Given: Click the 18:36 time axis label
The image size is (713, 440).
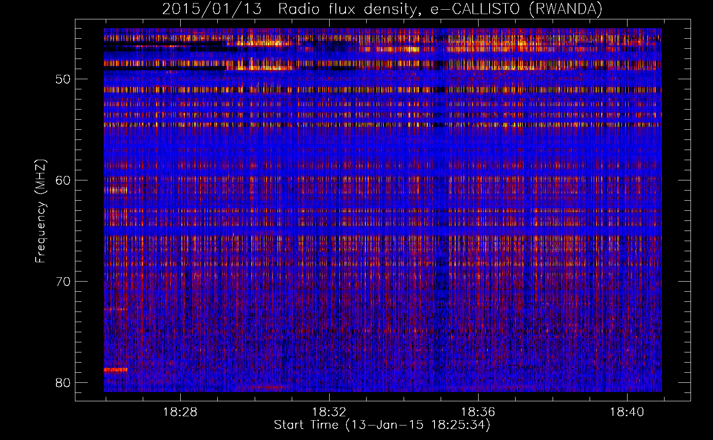Looking at the screenshot, I should 478,412.
